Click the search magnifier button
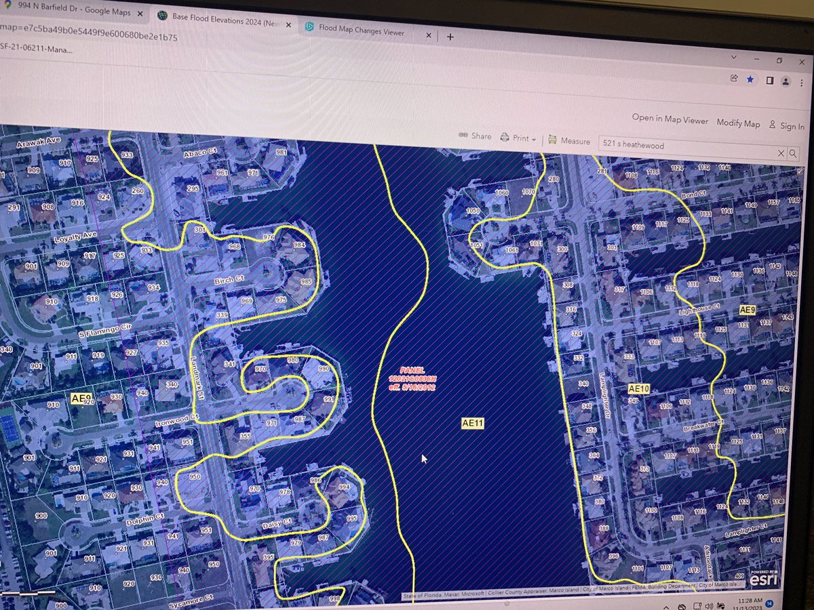The height and width of the screenshot is (610, 814). (x=794, y=155)
